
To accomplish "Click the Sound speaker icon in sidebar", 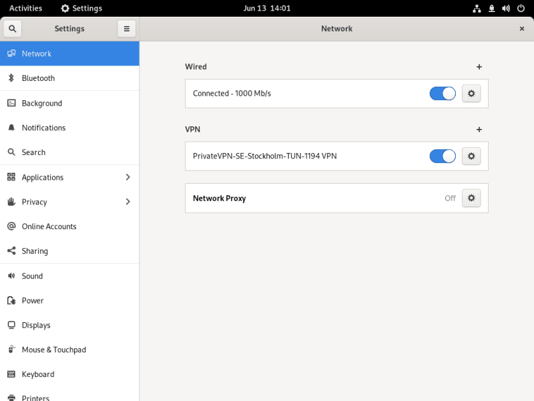I will tap(11, 276).
